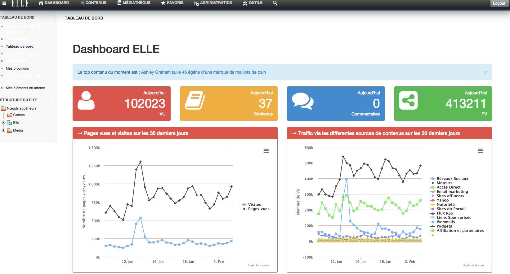Viewport: 510px width, 274px height.
Task: Click the search magnifier icon
Action: (x=275, y=3)
